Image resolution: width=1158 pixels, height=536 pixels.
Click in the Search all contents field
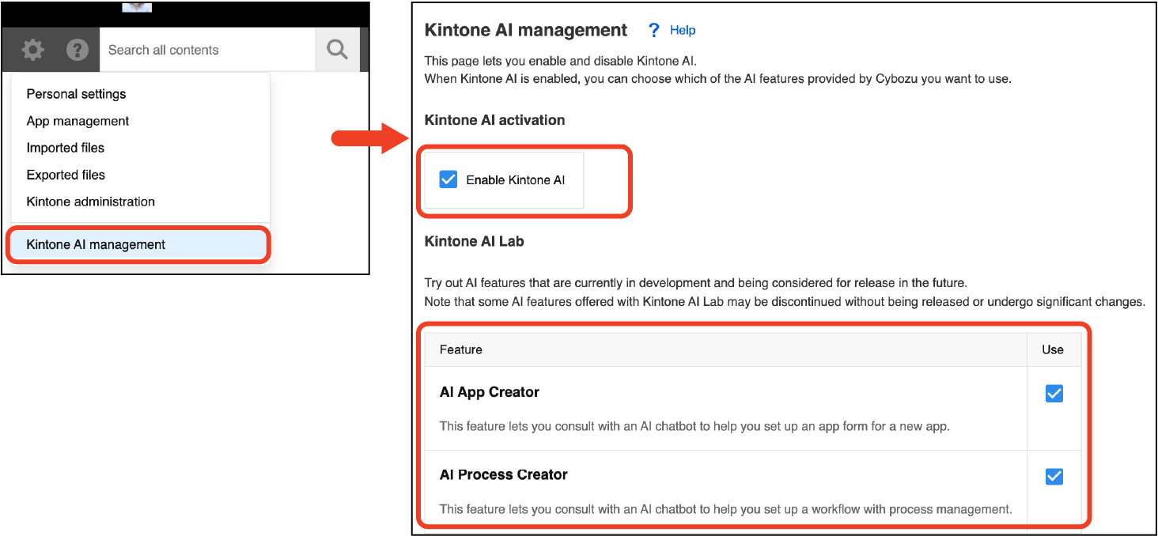click(x=207, y=50)
